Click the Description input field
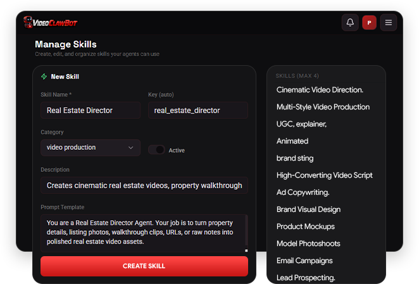Image resolution: width=419 pixels, height=284 pixels. coord(144,185)
